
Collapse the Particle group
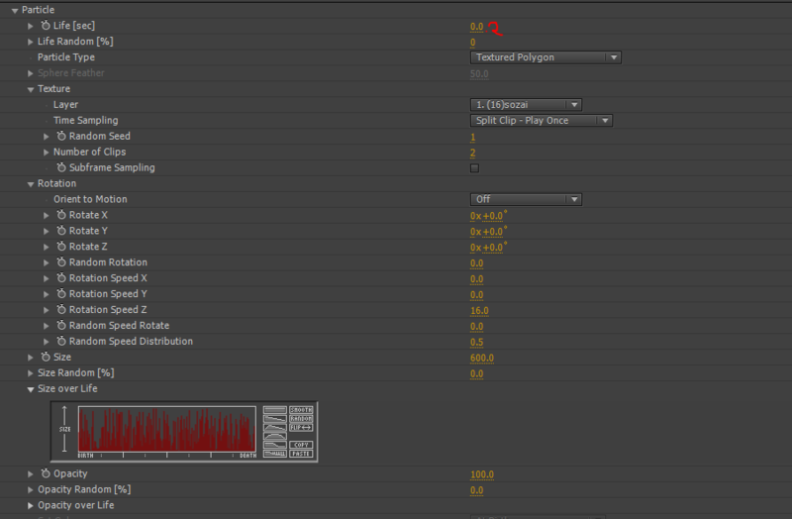[x=15, y=10]
